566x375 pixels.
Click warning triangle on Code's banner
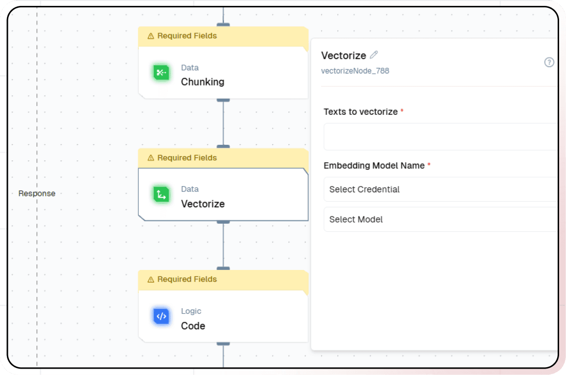click(151, 279)
